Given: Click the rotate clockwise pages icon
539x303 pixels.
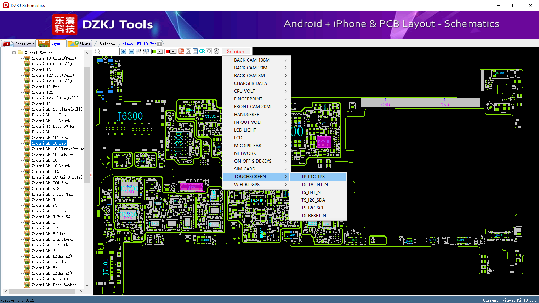Looking at the screenshot, I should point(138,52).
